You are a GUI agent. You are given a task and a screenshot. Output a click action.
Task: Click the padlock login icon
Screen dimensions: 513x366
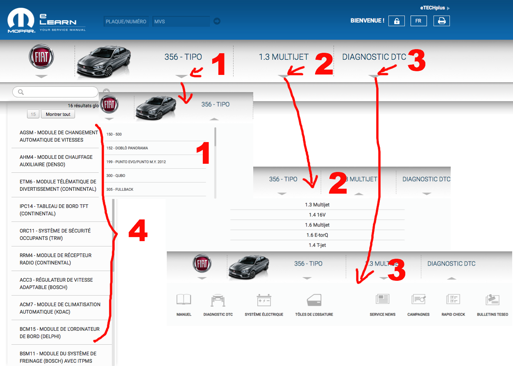(x=397, y=21)
